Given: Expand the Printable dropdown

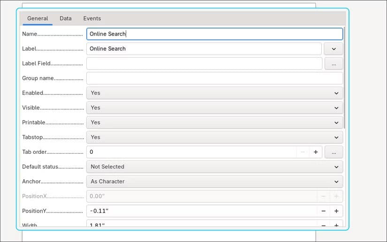Looking at the screenshot, I should tap(214, 122).
